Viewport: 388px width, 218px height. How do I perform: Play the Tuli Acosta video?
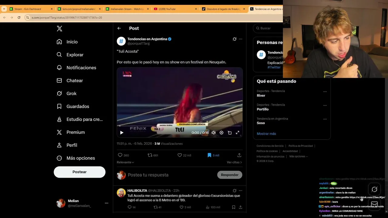point(122,133)
